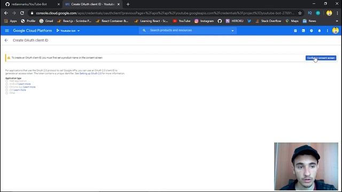Open a new browser tab with plus
This screenshot has width=342, height=192.
(128, 4)
